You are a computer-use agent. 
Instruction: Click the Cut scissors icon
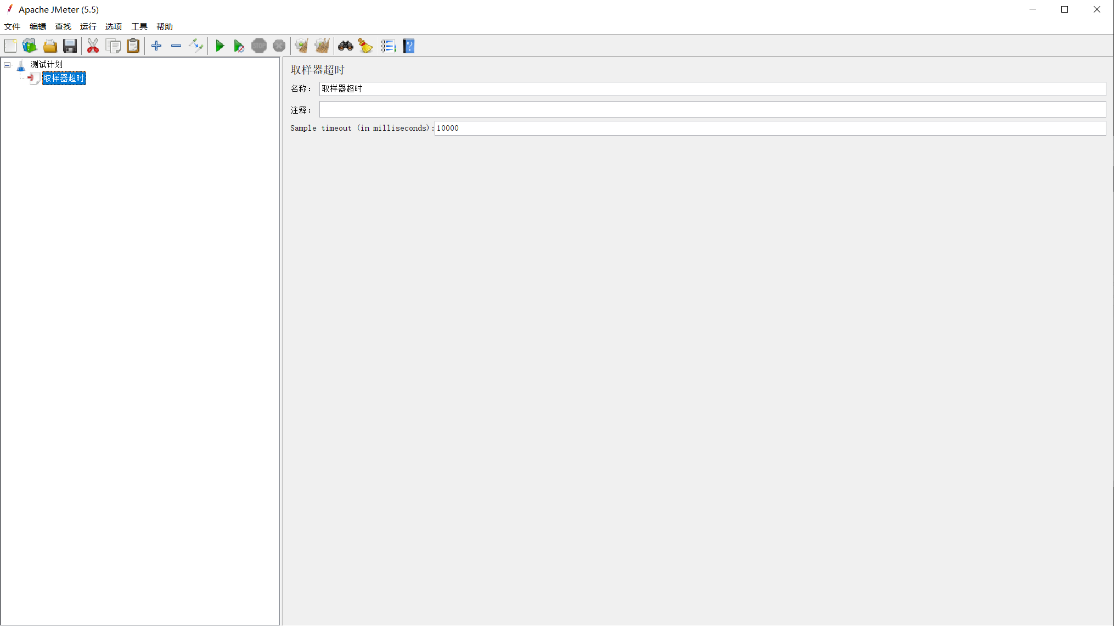[93, 46]
